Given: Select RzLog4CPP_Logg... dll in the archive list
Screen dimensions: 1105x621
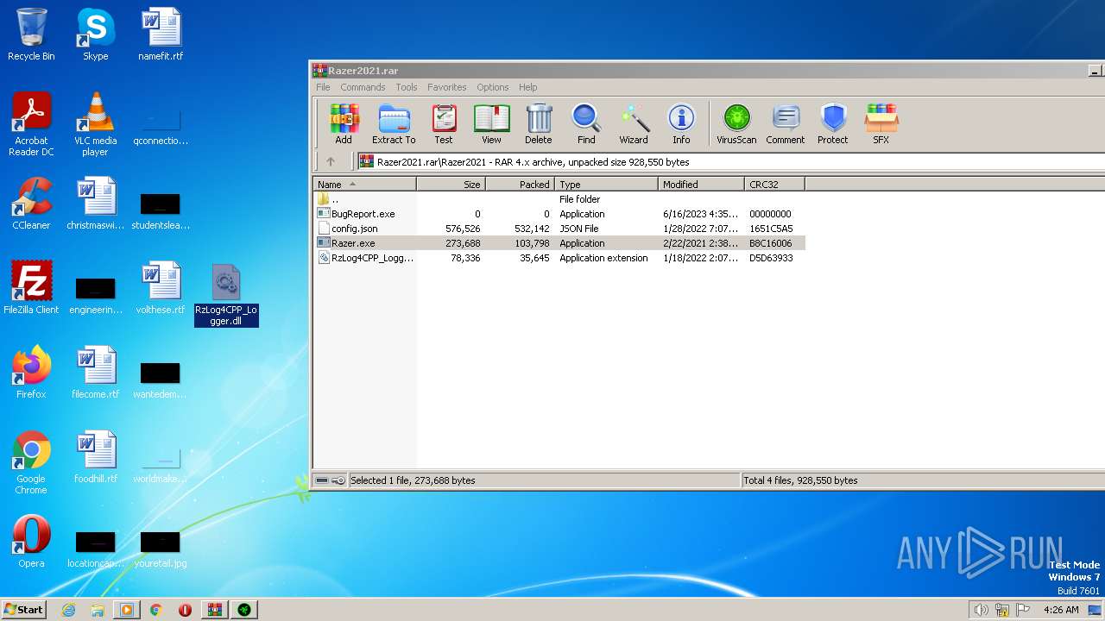Looking at the screenshot, I should (x=559, y=258).
